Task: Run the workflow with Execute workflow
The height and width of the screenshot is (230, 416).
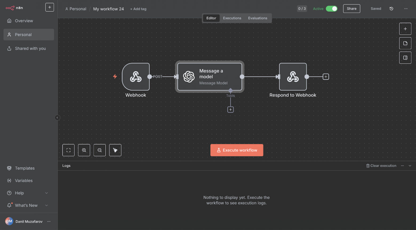Action: [237, 150]
